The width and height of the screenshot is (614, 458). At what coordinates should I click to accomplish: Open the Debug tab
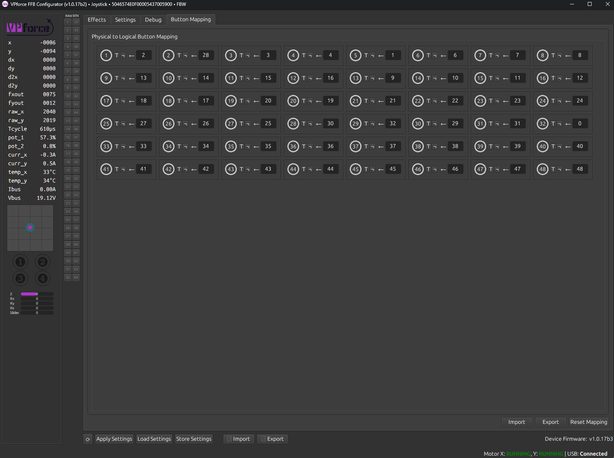coord(153,20)
